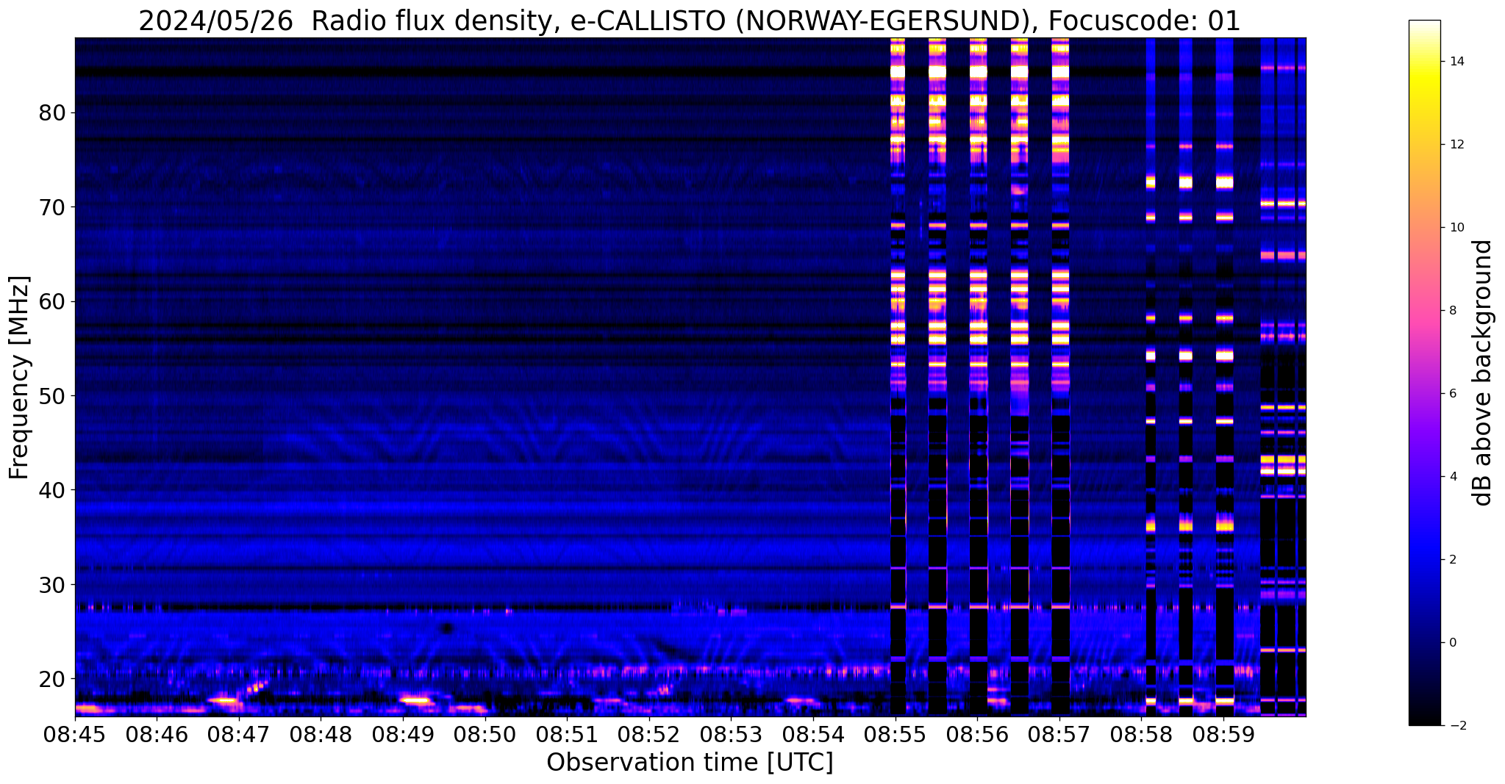
Task: Click the 60 MHz frequency tick label
Action: click(x=52, y=301)
